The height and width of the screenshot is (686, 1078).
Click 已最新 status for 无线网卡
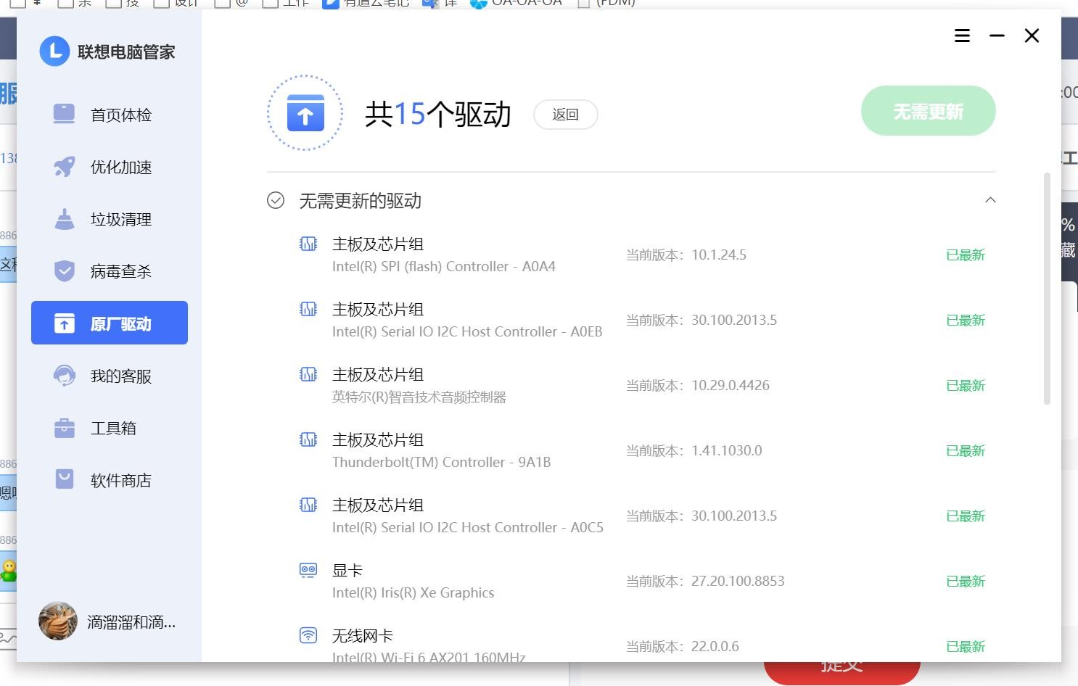pyautogui.click(x=966, y=646)
